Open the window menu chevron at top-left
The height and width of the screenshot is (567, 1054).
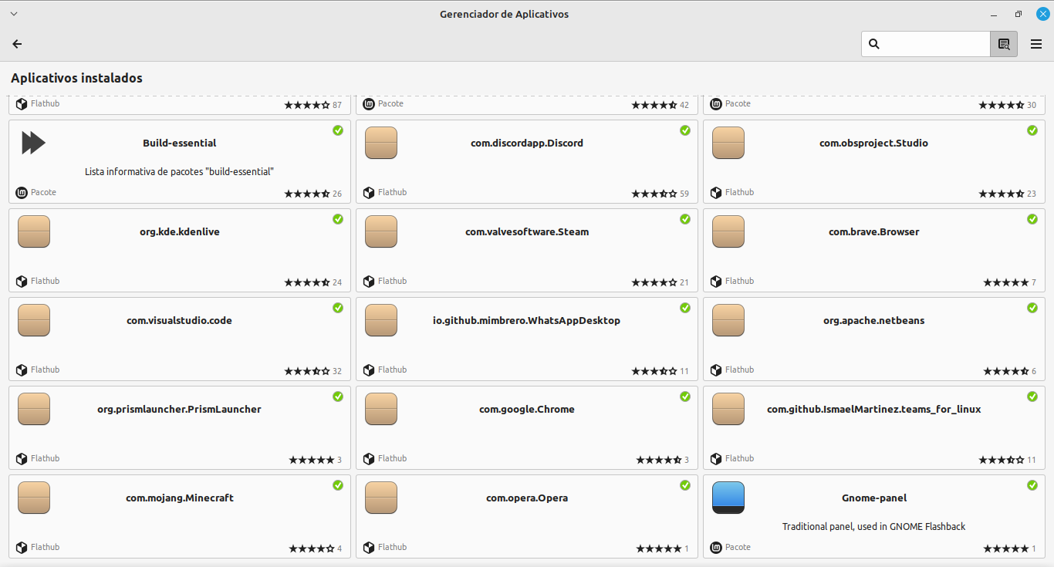[13, 14]
